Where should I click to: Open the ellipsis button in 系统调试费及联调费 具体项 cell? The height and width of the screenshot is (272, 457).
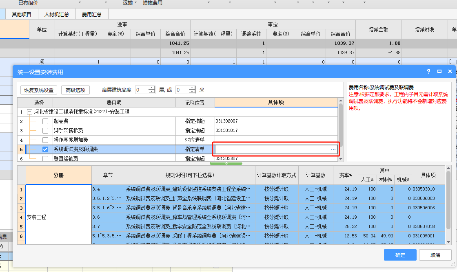pos(333,149)
